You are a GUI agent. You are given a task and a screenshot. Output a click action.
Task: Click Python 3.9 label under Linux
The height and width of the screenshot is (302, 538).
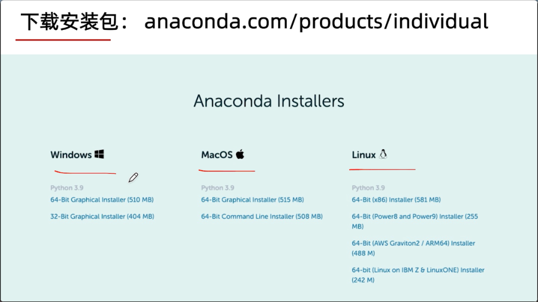(368, 188)
